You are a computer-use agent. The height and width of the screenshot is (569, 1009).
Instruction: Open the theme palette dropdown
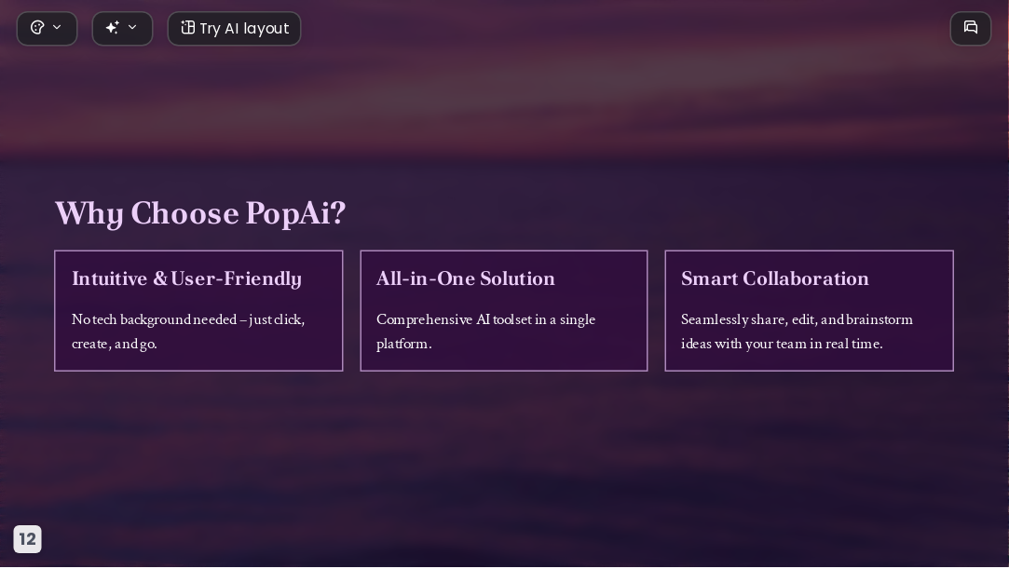click(x=47, y=28)
